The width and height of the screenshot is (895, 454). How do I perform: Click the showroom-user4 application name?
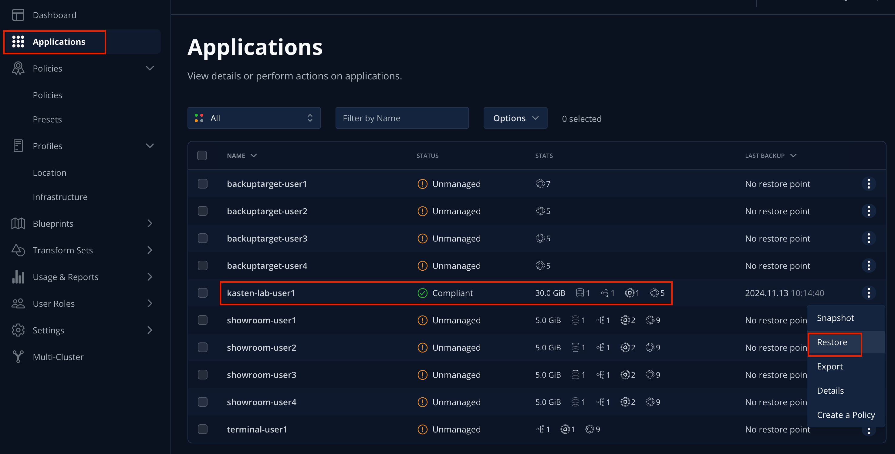[x=261, y=402]
